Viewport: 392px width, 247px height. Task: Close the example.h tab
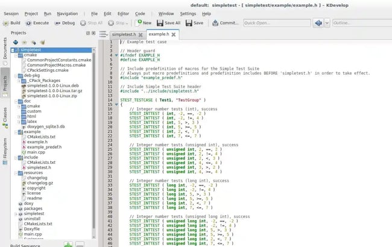point(174,34)
